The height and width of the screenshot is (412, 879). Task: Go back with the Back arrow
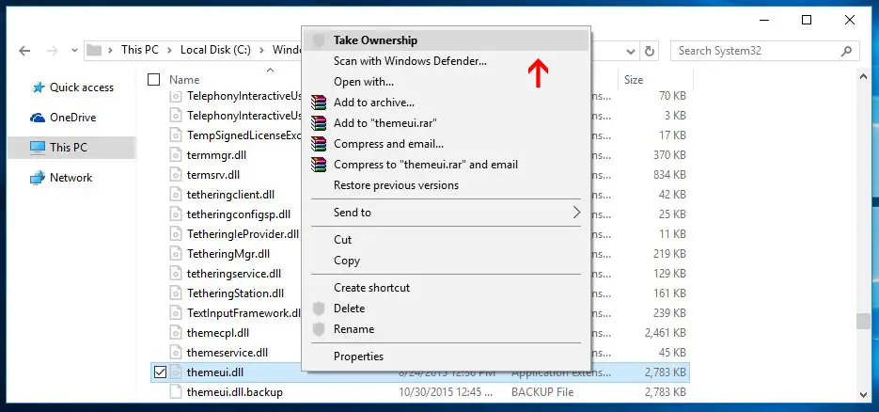(24, 51)
